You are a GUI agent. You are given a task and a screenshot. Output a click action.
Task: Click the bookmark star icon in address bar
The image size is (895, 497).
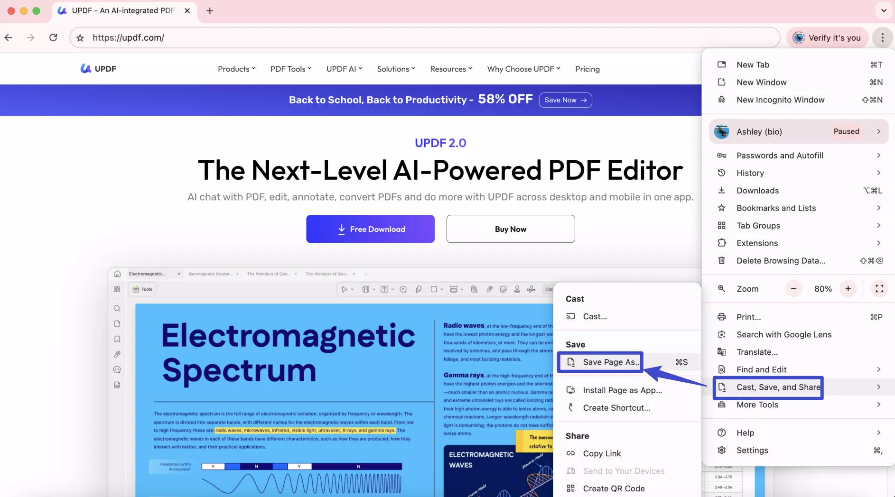click(80, 38)
